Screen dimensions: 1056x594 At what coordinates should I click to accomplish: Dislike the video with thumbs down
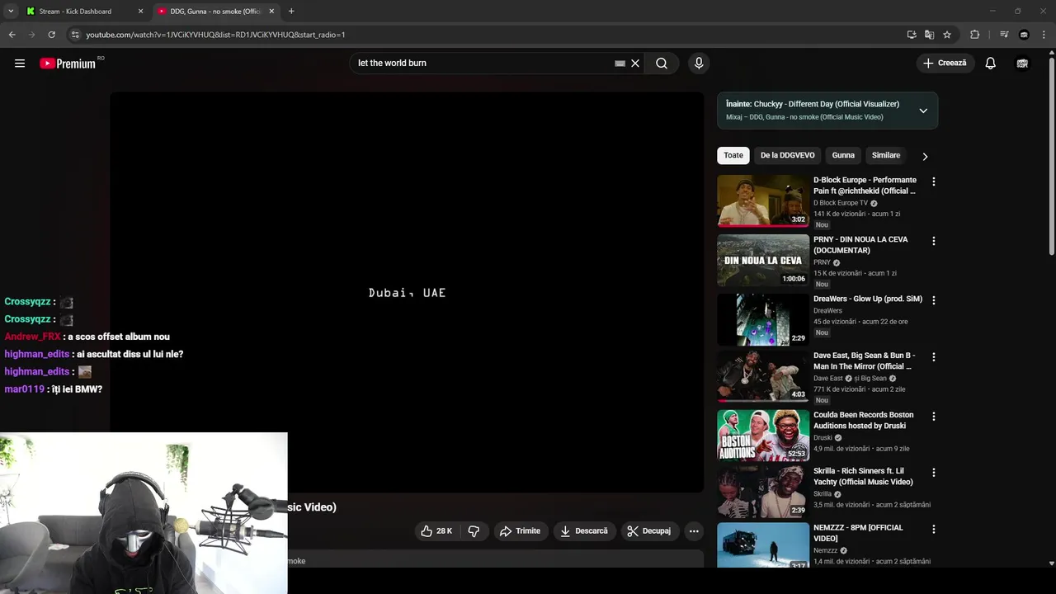[x=474, y=531]
